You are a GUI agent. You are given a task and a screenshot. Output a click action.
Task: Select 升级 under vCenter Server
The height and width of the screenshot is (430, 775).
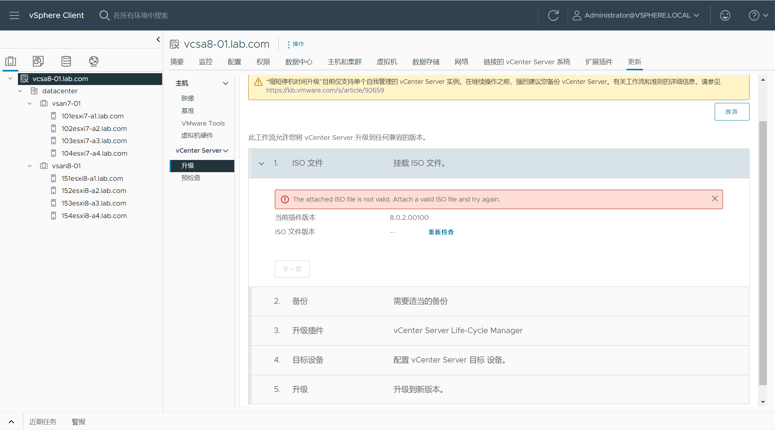[x=202, y=166]
